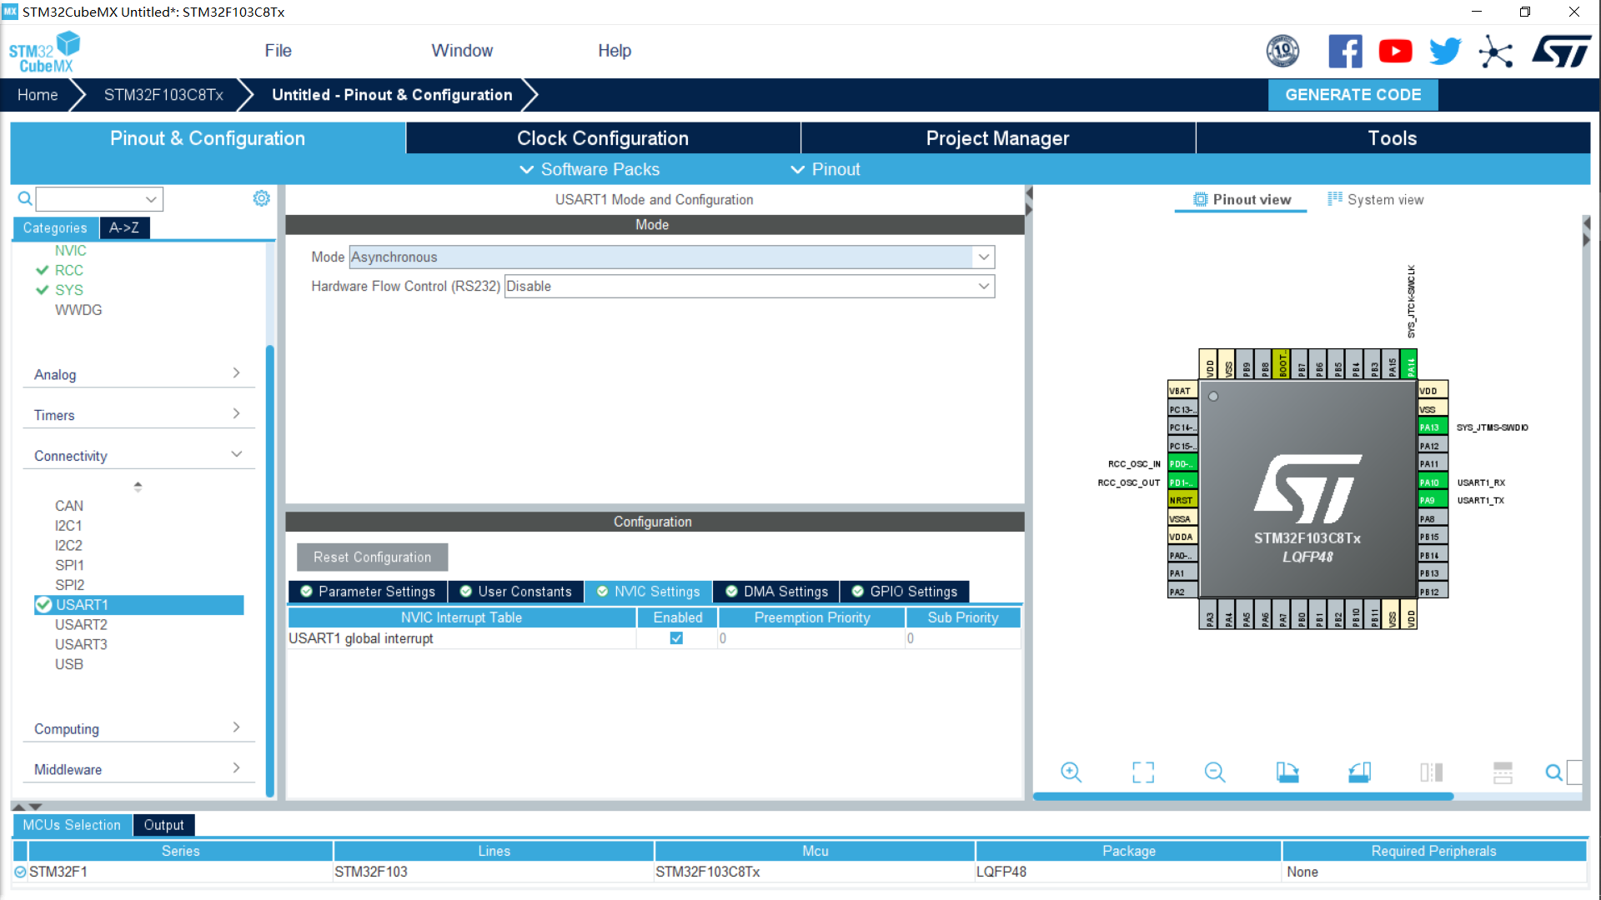Screen dimensions: 1601x900
Task: Open the Window menu
Action: tap(462, 51)
